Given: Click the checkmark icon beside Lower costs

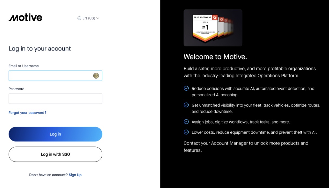Looking at the screenshot, I should tap(186, 132).
